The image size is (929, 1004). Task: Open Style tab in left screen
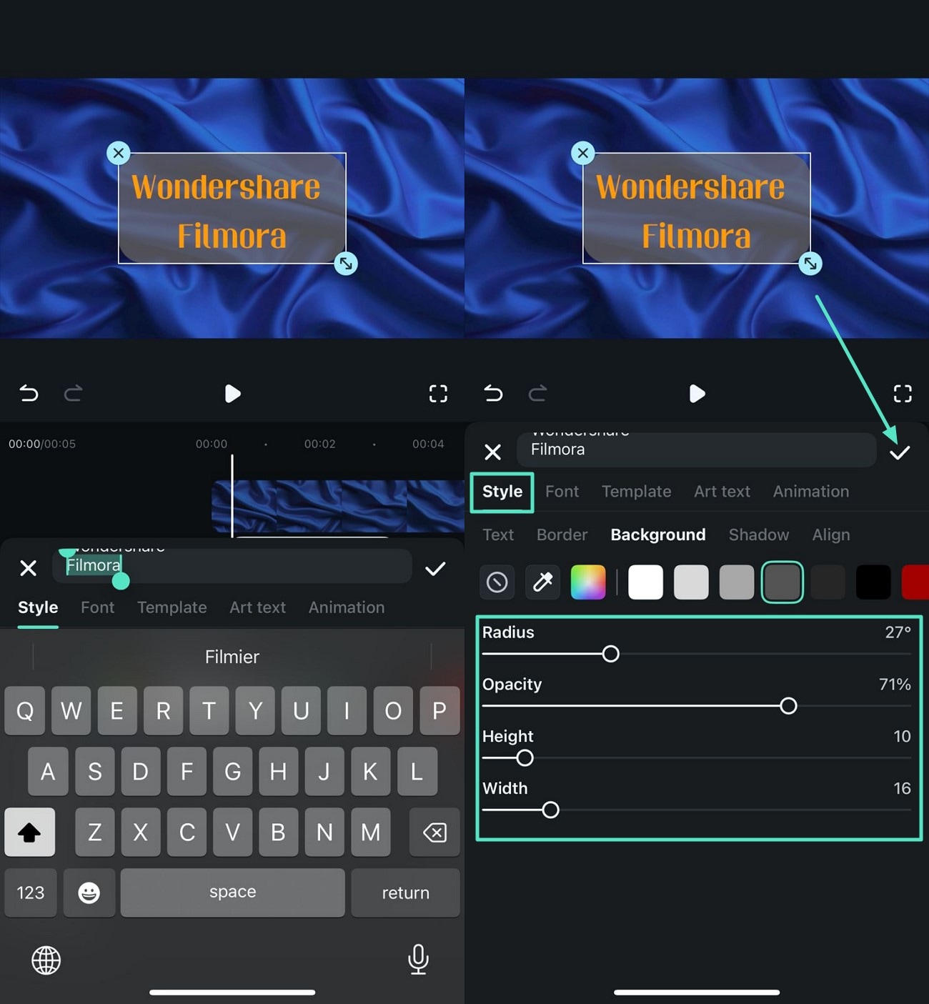(x=38, y=607)
